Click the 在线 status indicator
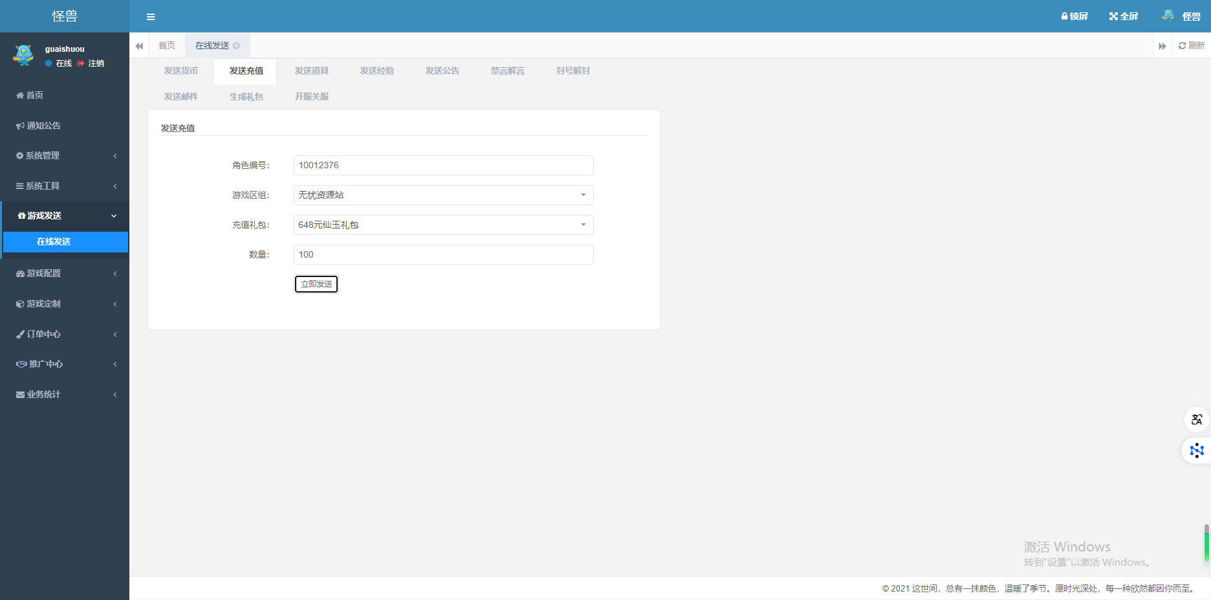1211x600 pixels. (x=58, y=63)
